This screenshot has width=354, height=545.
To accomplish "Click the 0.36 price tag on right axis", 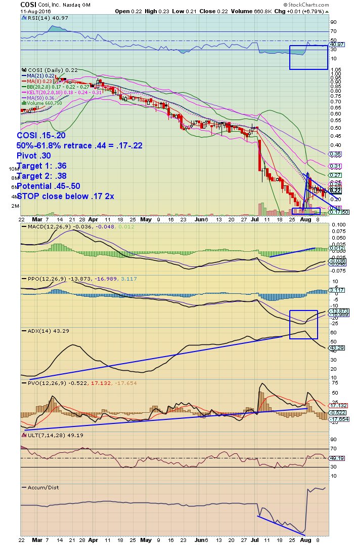I will pos(335,154).
